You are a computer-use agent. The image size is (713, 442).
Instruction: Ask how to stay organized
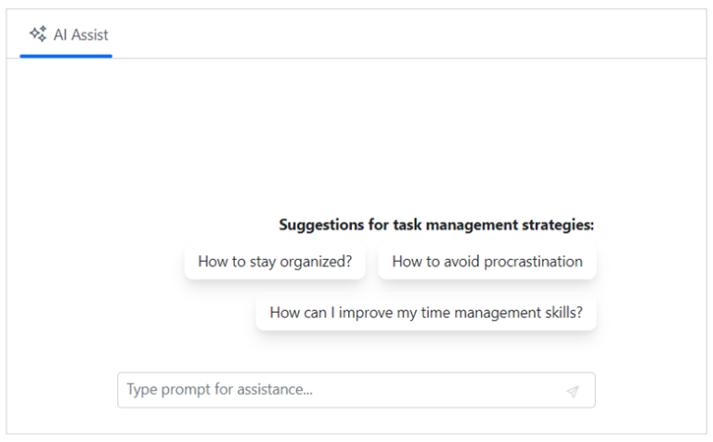tap(275, 262)
